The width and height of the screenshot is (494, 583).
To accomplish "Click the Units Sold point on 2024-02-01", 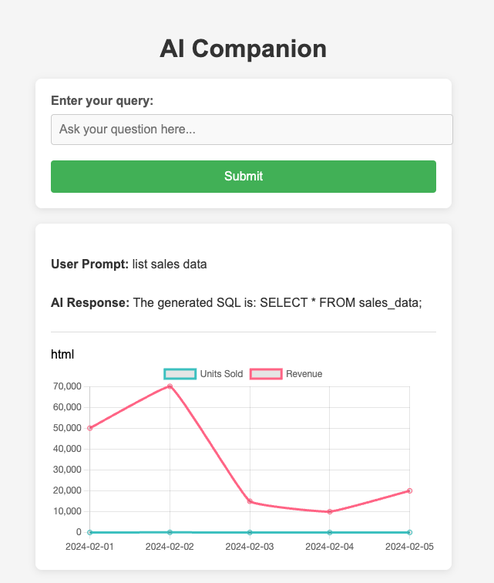I will [x=90, y=532].
